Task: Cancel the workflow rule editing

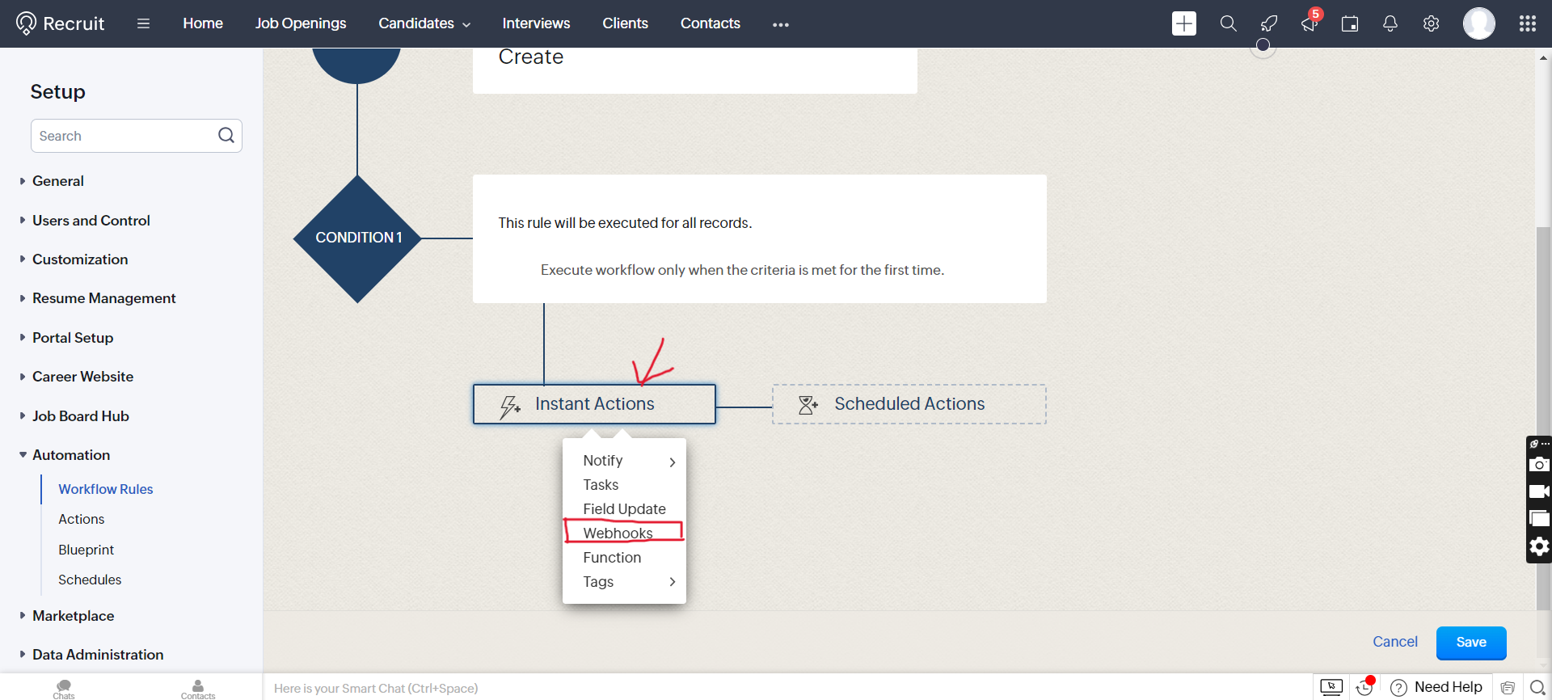Action: pyautogui.click(x=1395, y=642)
